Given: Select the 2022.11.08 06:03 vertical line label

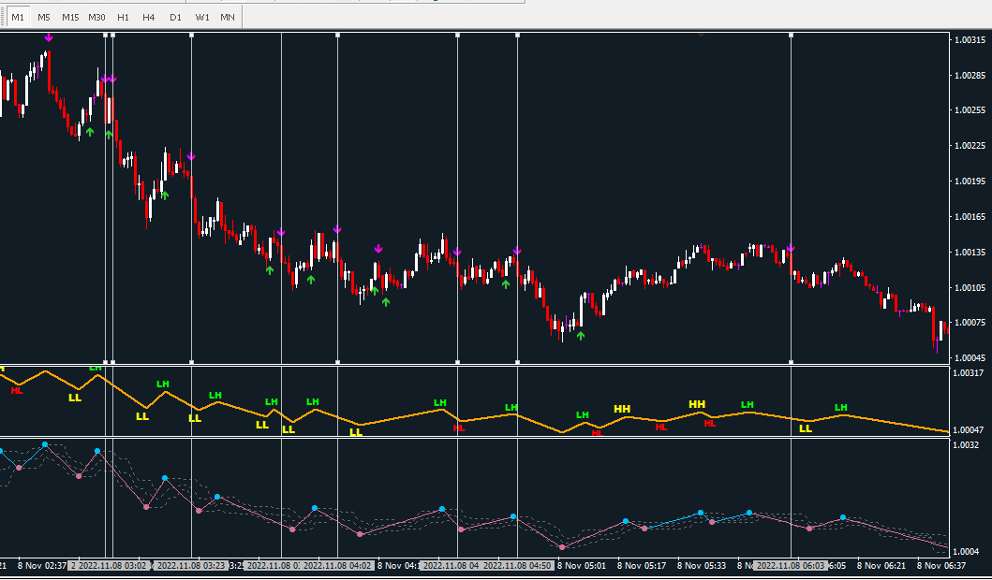Looking at the screenshot, I should tap(791, 566).
